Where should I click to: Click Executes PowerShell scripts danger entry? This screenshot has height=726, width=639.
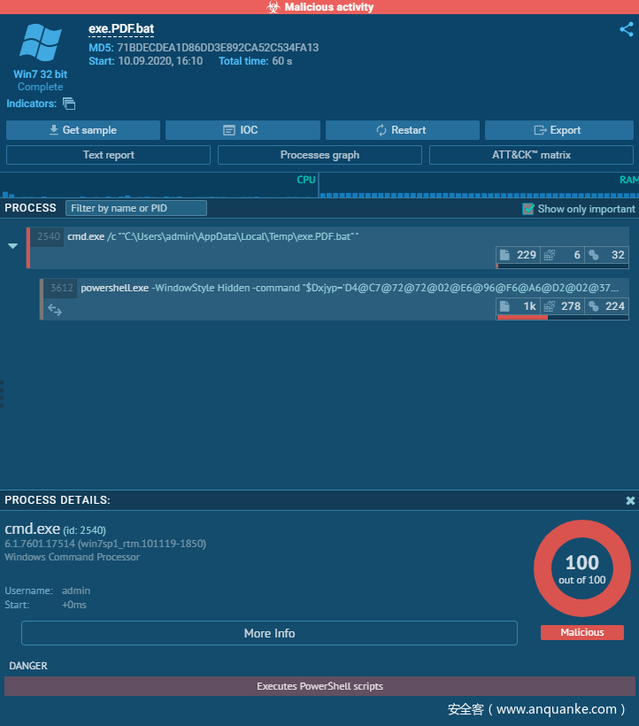[319, 686]
